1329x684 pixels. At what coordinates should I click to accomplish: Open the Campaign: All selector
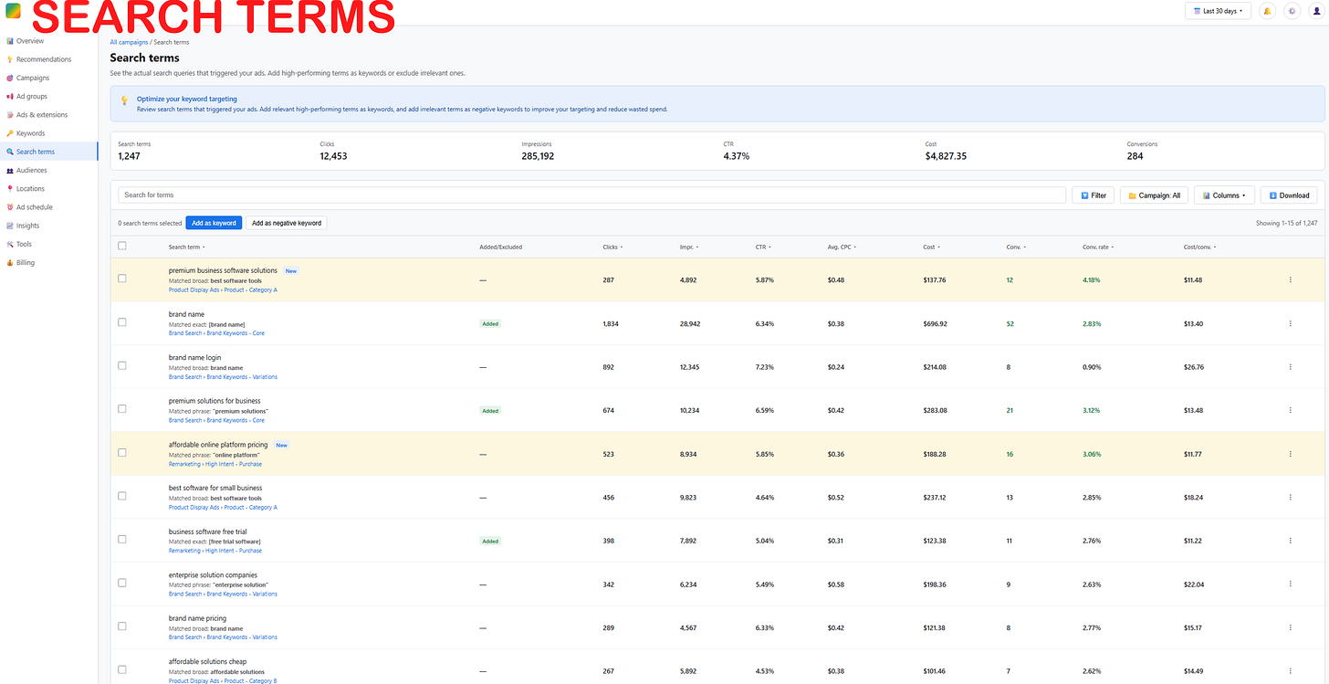[x=1154, y=195]
